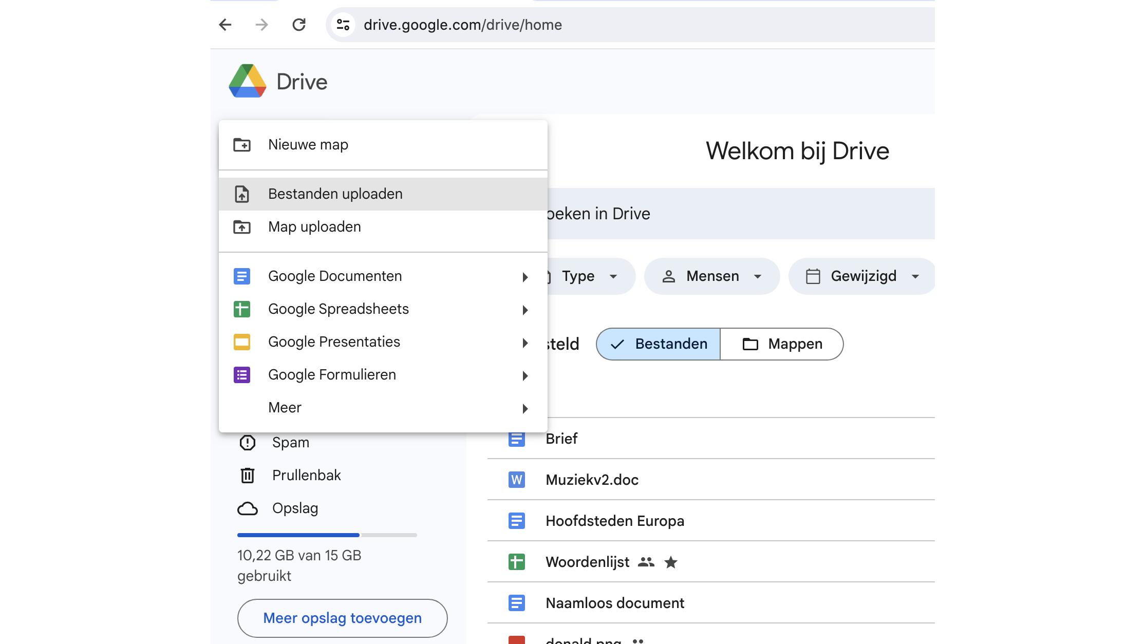Go back with the browser arrow
1145x644 pixels.
click(226, 25)
